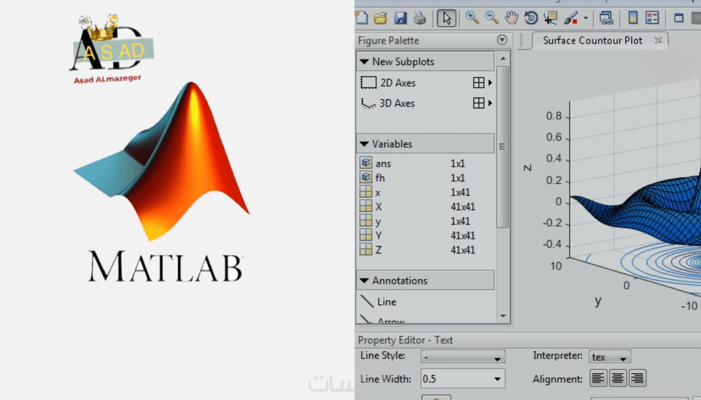
Task: Click the New Figure toolbar icon
Action: coord(362,18)
